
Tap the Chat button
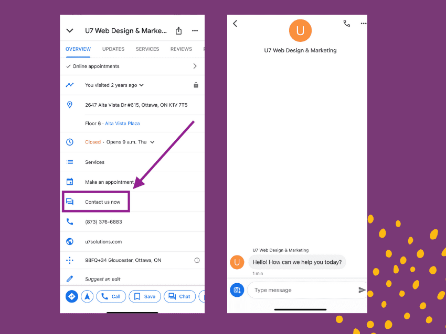click(x=180, y=296)
